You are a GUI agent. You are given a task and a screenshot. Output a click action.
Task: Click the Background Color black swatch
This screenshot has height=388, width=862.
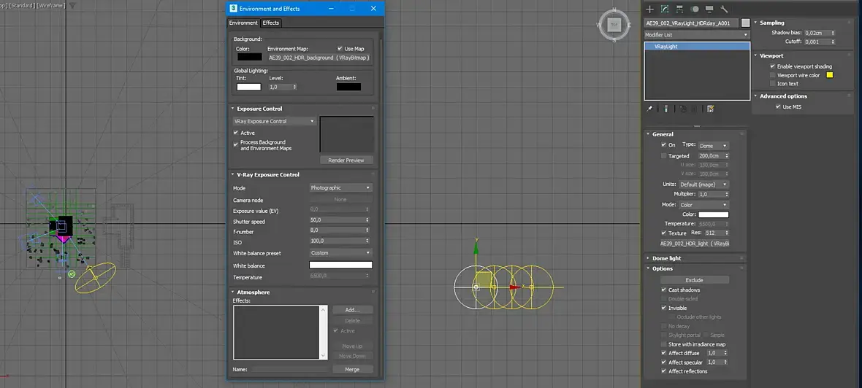250,57
